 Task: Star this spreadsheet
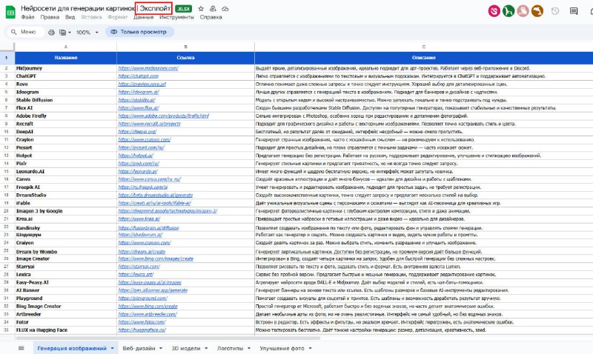click(x=201, y=9)
